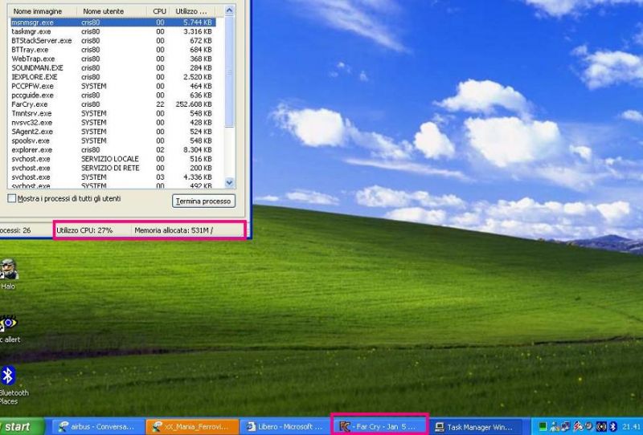Screen dimensions: 643x435
Task: Select the WebTrap.exe process
Action: (x=113, y=59)
